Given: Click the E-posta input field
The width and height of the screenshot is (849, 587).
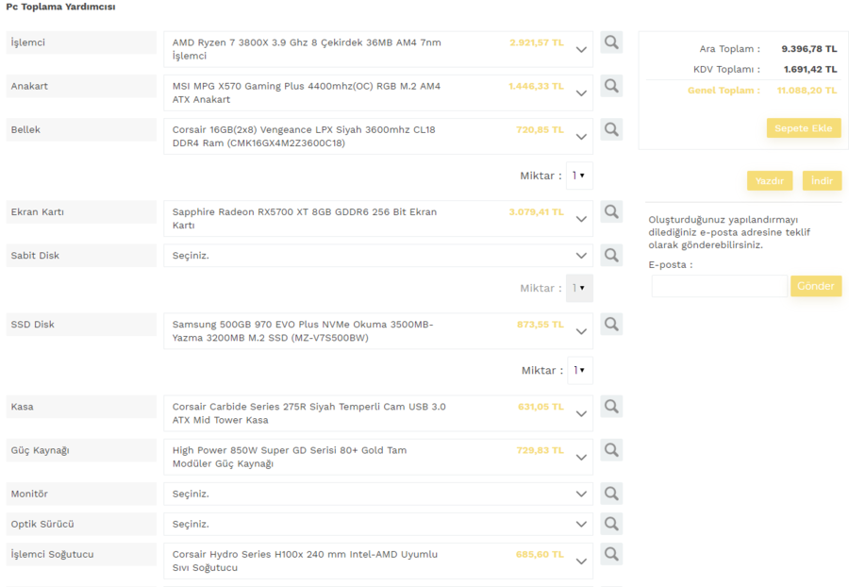Looking at the screenshot, I should coord(719,287).
